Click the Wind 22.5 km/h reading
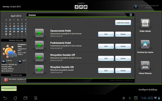Viewport: 162px width, 101px height. [7, 71]
